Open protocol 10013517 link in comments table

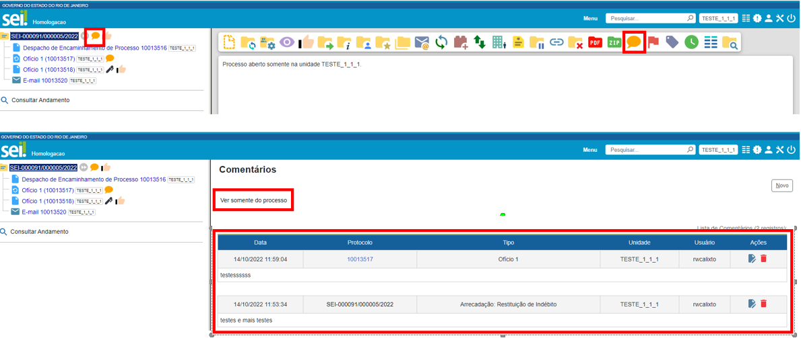(x=360, y=259)
